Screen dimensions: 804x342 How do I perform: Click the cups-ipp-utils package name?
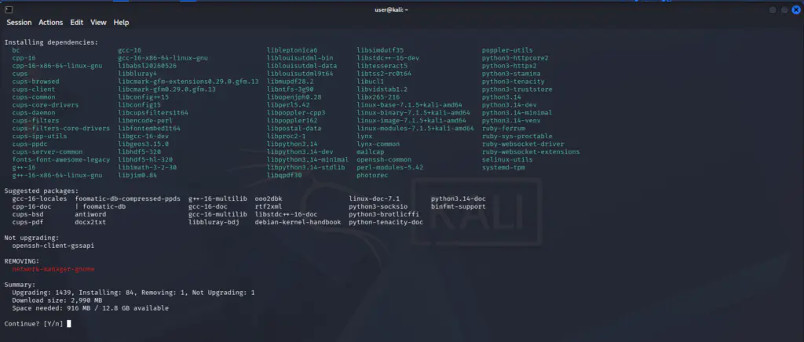pyautogui.click(x=39, y=136)
